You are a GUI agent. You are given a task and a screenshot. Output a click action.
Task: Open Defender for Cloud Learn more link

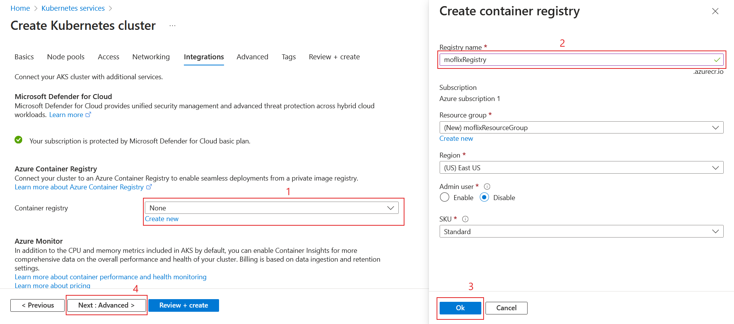66,115
